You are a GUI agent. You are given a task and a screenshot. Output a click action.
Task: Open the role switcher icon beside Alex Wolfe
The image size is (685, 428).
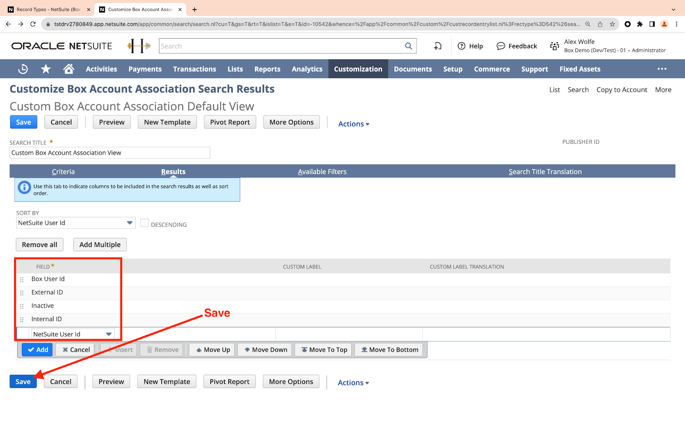coord(554,46)
